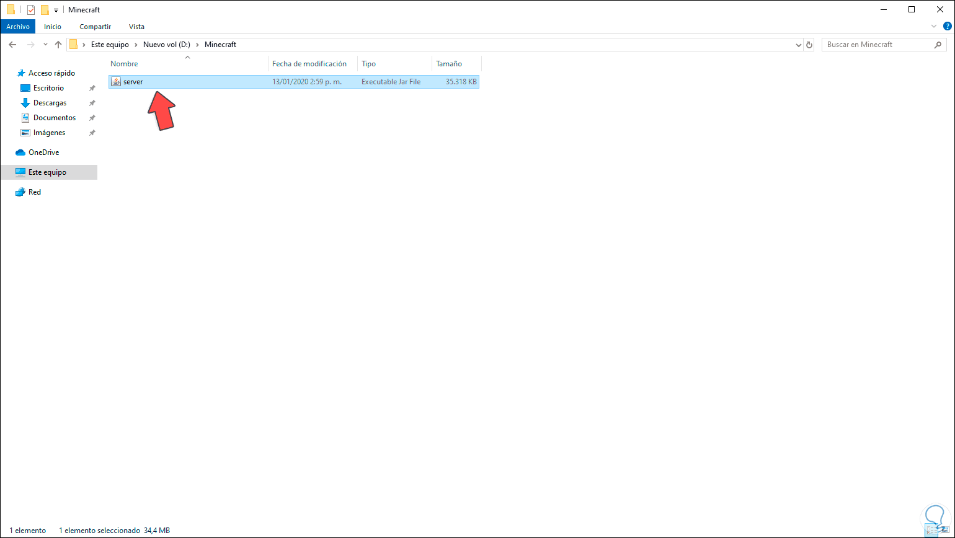Expand the chevron after Este equipo breadcrumb
The image size is (955, 538).
click(x=136, y=45)
